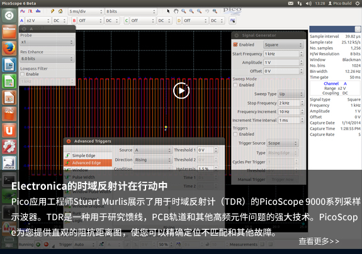Open LibreOffice Calc from dock

(x=9, y=81)
